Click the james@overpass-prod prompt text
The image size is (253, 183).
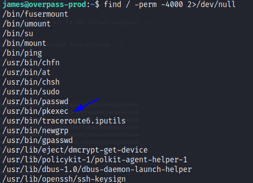pyautogui.click(x=45, y=4)
